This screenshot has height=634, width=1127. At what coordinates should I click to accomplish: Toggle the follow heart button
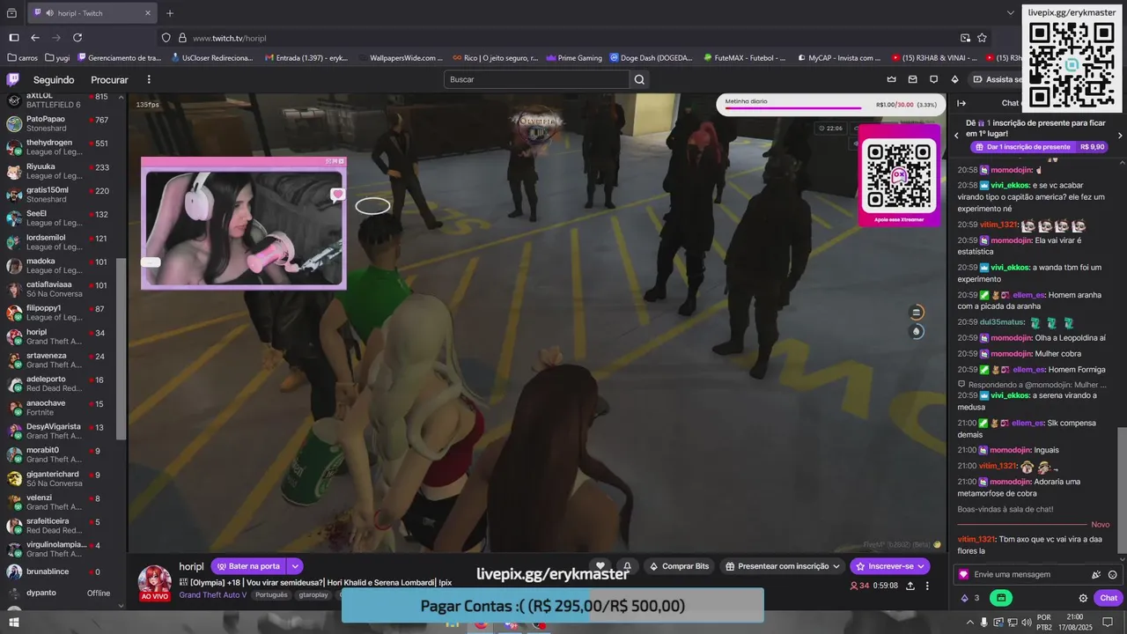pyautogui.click(x=600, y=566)
